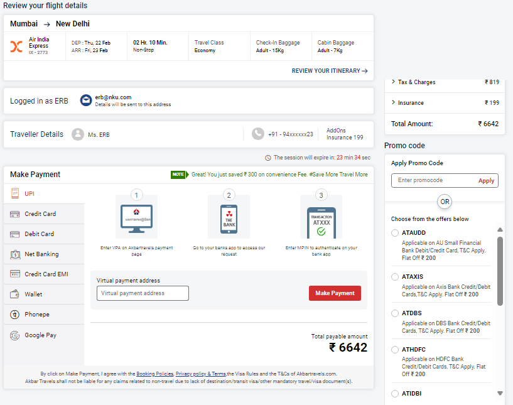The image size is (513, 405).
Task: Select the ATIDBI promo offer
Action: 395,394
